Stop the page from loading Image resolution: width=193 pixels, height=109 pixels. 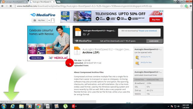(x=11, y=6)
